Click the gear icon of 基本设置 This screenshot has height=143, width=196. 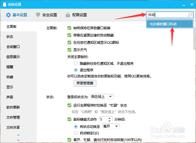(8, 15)
